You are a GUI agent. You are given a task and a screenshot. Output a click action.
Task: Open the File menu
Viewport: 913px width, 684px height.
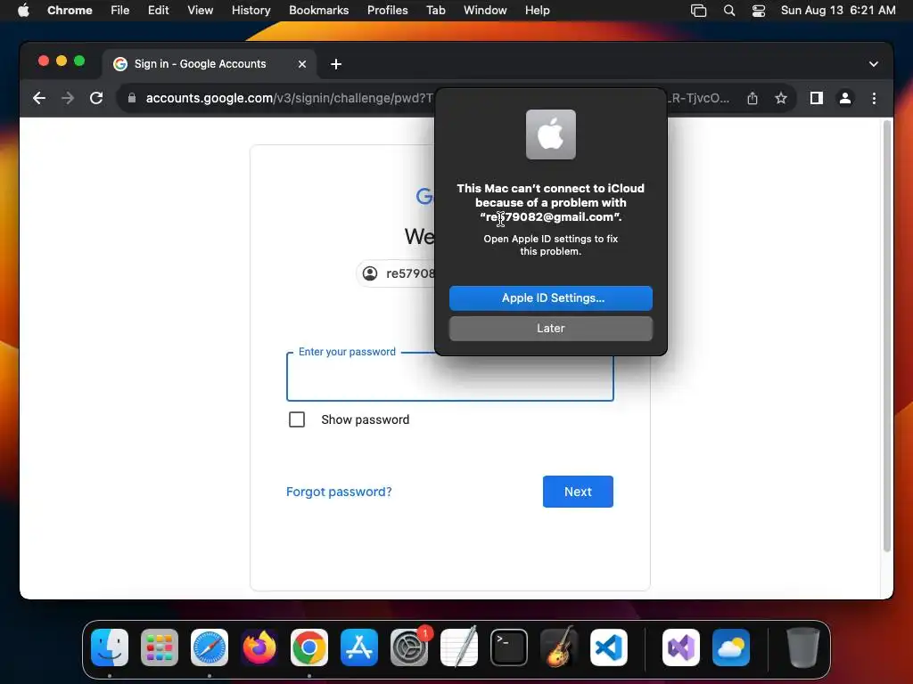[120, 11]
